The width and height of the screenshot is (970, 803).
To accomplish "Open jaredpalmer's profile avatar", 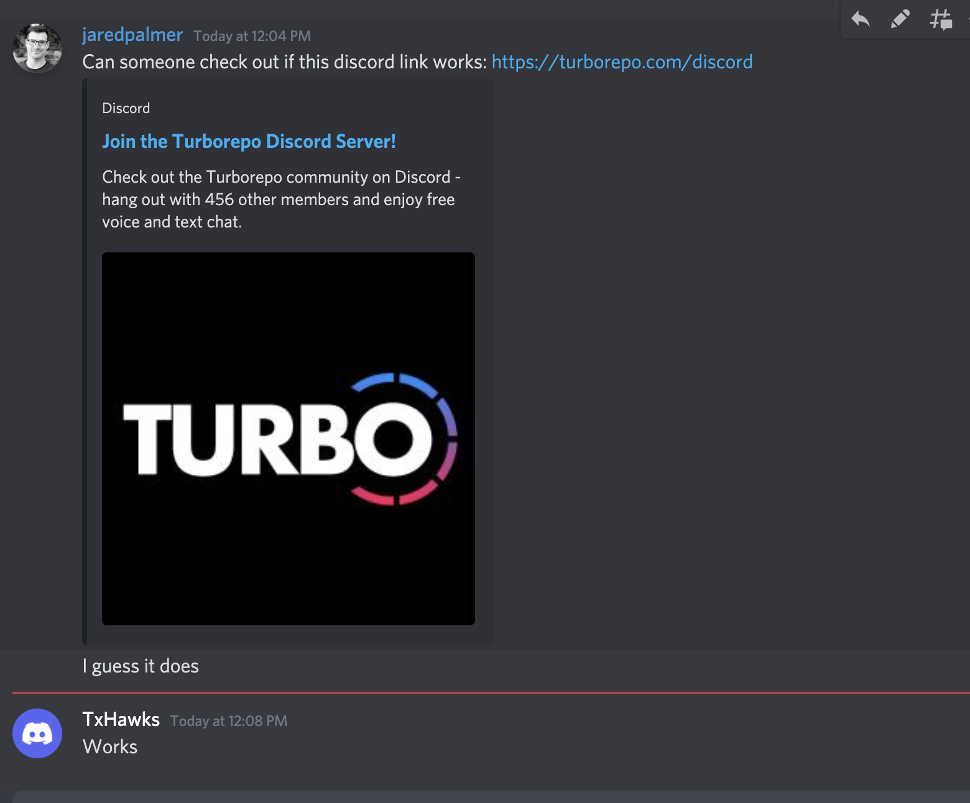I will [x=37, y=48].
